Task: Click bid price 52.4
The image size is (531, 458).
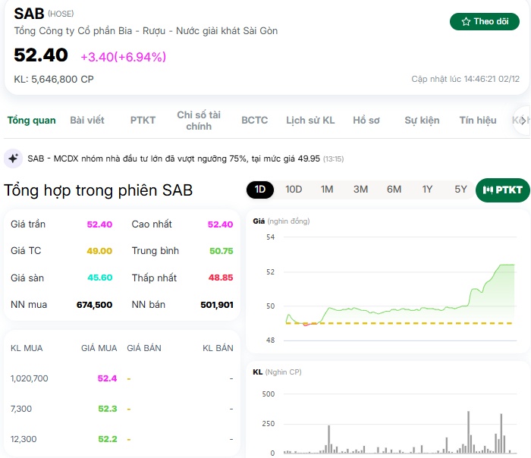Action: coord(108,378)
